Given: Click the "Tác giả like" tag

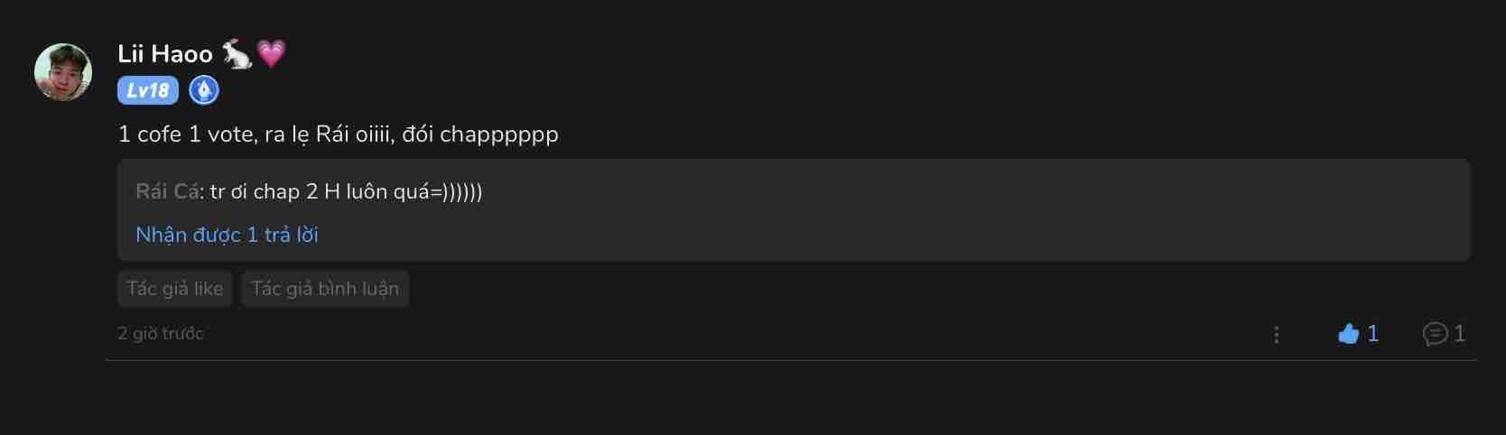Looking at the screenshot, I should [x=175, y=289].
